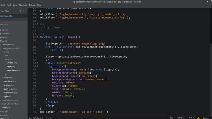Screen dimensions: 212x119
Task: Click file_exists on line 28
Action: 64,47
